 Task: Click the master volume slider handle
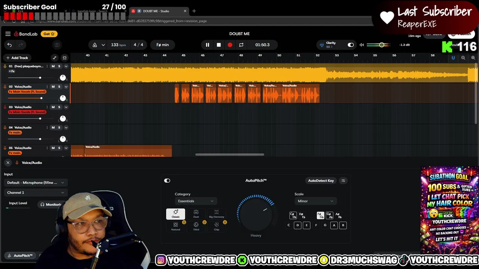tap(381, 45)
